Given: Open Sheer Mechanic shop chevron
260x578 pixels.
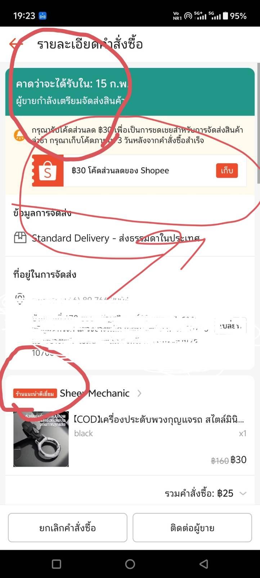Looking at the screenshot, I should (x=139, y=393).
